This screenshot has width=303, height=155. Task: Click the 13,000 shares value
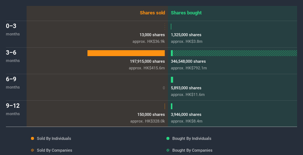[152, 35]
